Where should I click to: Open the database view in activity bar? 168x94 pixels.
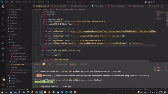click(x=3, y=55)
